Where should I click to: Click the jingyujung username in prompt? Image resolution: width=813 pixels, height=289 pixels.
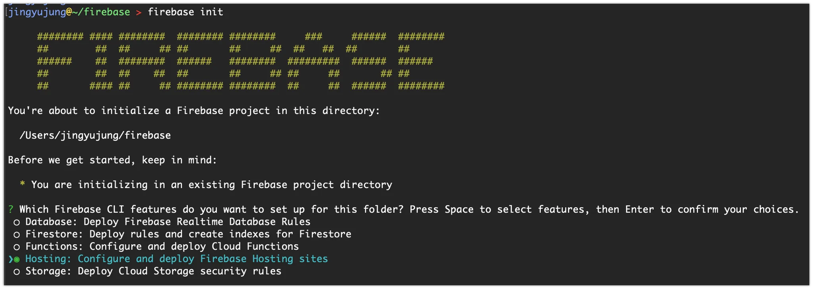37,12
